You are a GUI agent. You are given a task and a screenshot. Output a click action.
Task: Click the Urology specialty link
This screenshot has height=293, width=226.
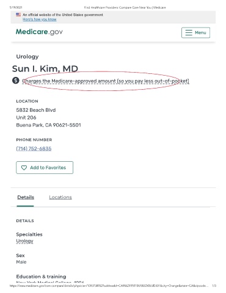tap(24, 241)
